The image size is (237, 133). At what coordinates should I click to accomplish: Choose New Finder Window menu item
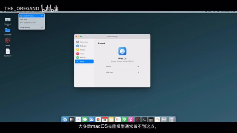click(32, 16)
